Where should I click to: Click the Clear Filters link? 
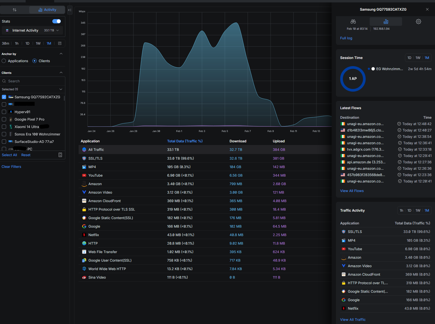click(11, 167)
